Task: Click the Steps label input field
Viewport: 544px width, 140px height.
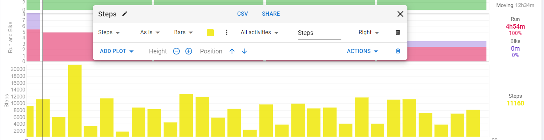Action: 319,33
